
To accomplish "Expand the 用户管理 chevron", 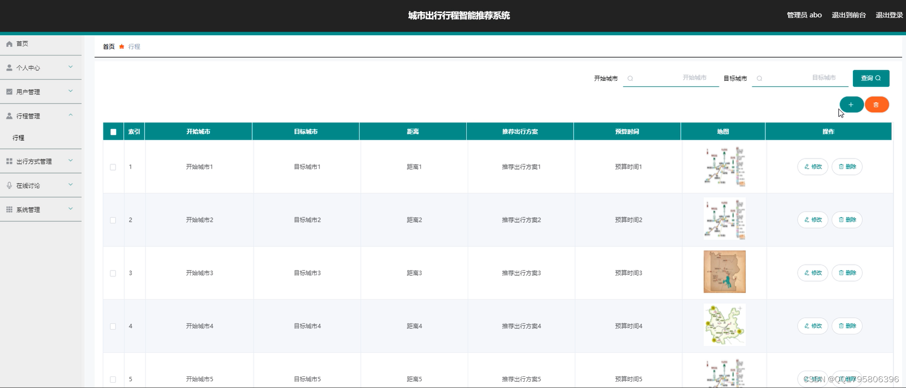I will (x=71, y=91).
